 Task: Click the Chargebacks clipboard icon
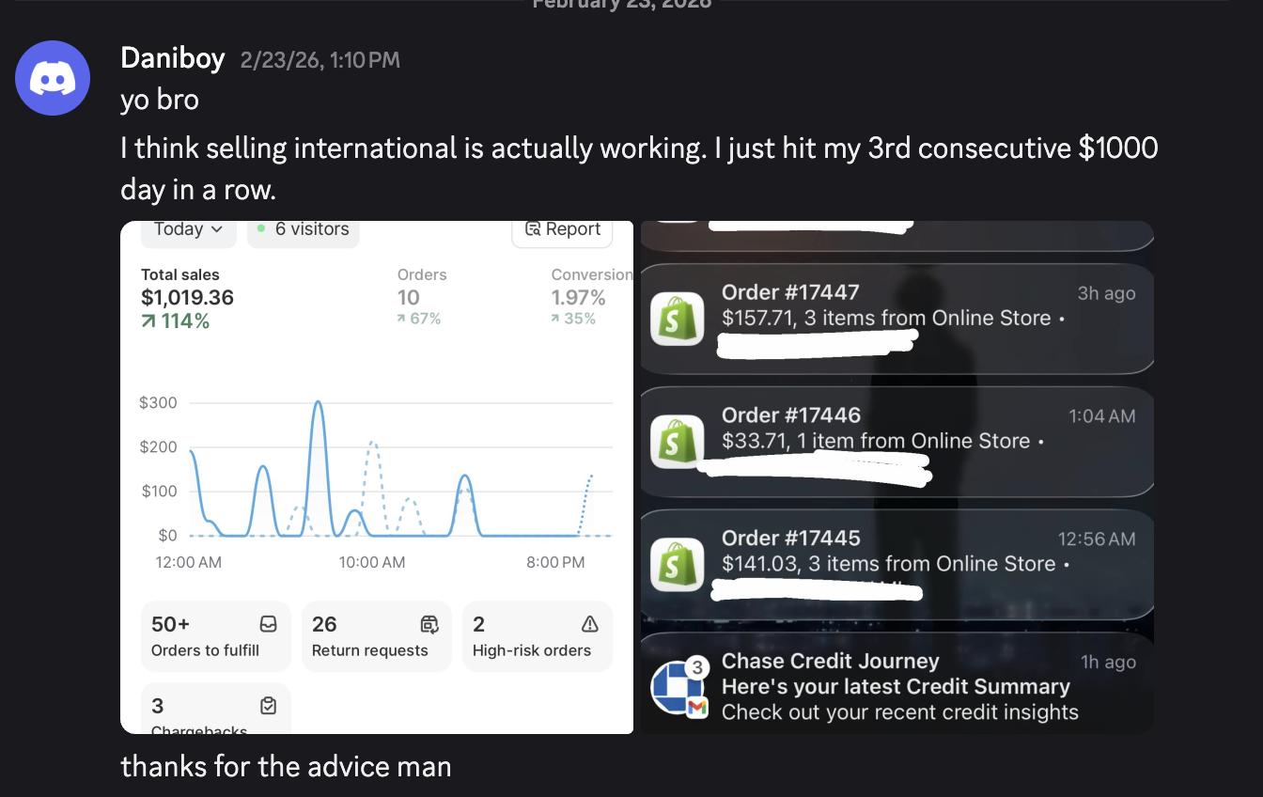click(x=268, y=706)
